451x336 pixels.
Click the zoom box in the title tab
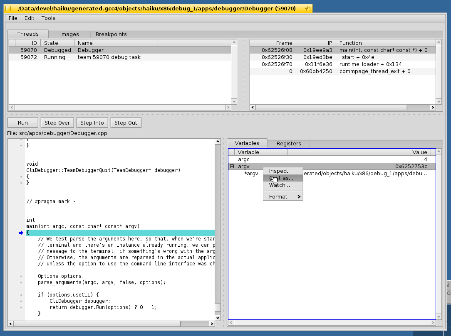pyautogui.click(x=307, y=9)
